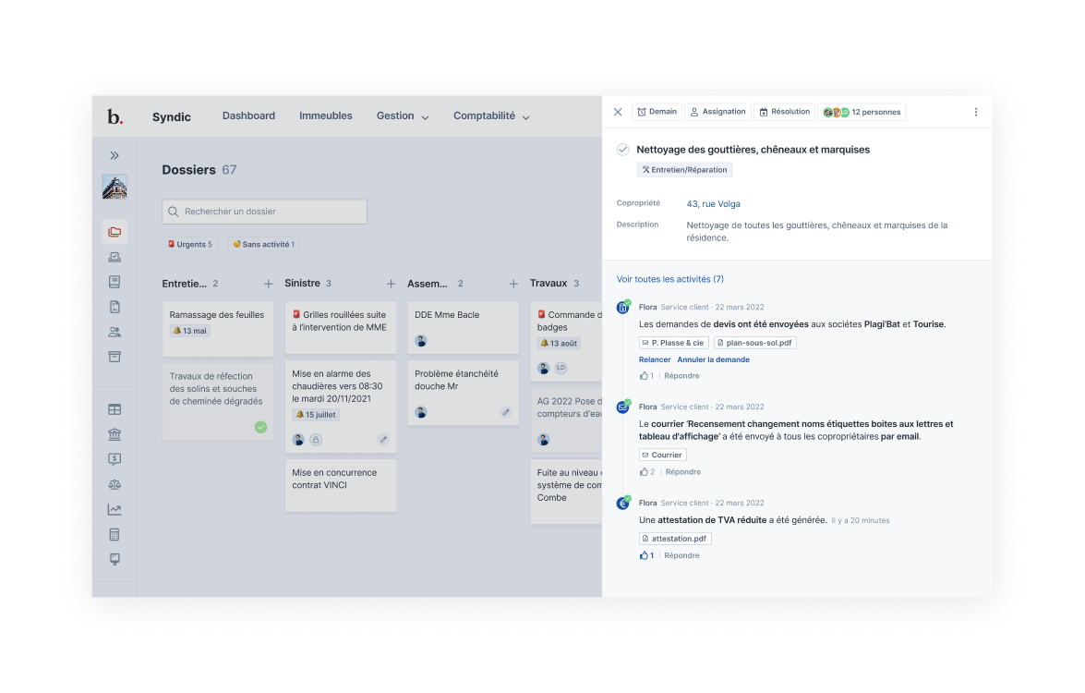Viewport: 1085px width, 693px height.
Task: Open the Résolution button
Action: click(x=784, y=112)
